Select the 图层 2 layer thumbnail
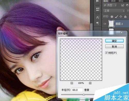The image size is (129, 101). tap(111, 24)
